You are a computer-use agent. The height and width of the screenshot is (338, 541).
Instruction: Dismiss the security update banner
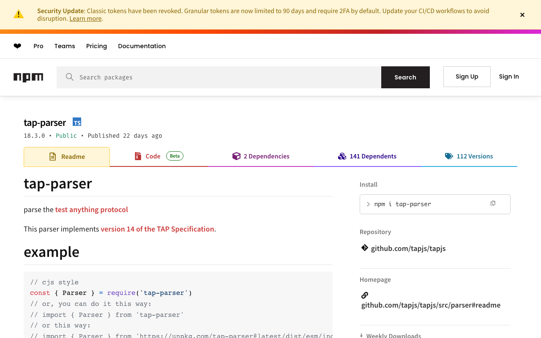[522, 15]
